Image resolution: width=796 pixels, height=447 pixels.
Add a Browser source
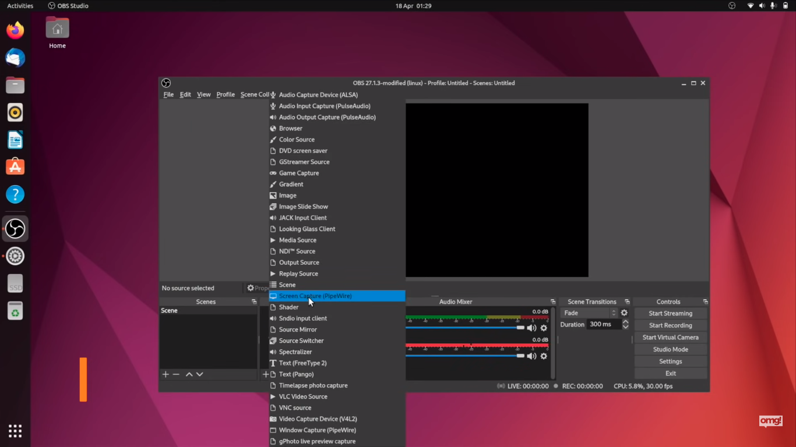coord(337,128)
